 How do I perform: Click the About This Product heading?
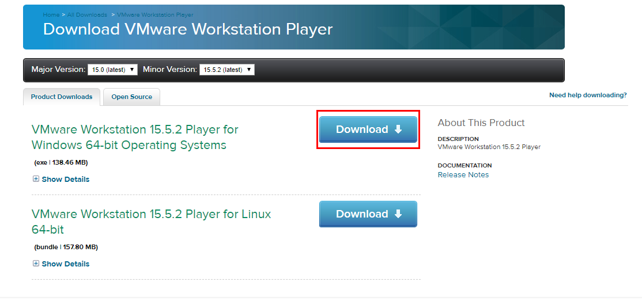pos(481,123)
